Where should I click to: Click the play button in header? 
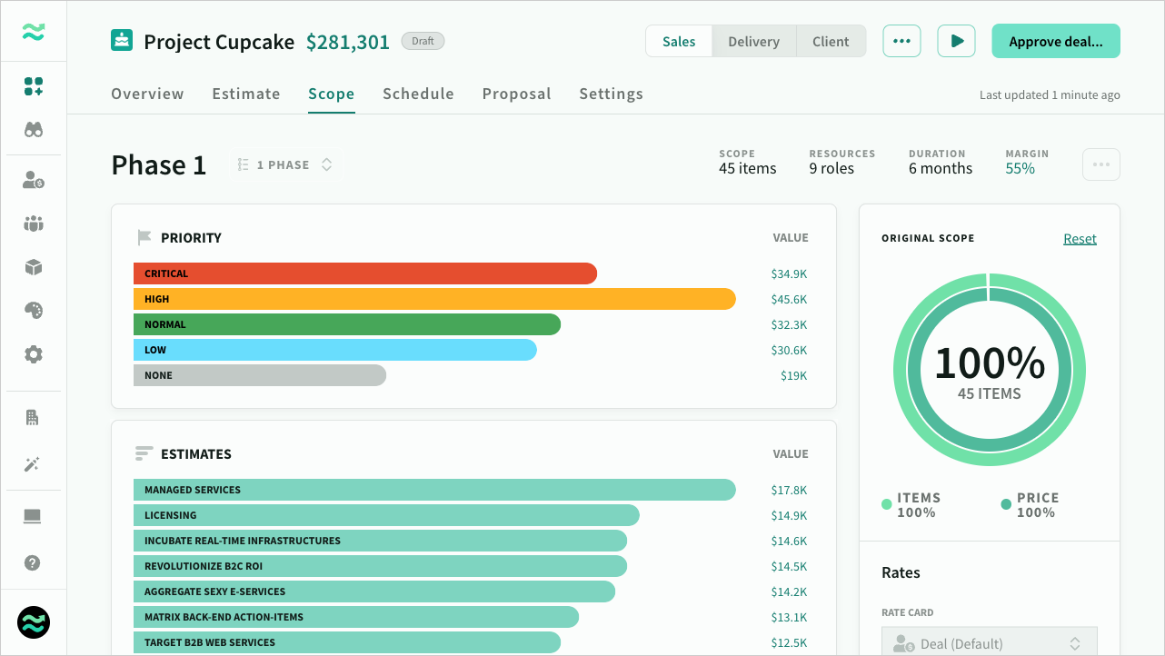(x=956, y=41)
